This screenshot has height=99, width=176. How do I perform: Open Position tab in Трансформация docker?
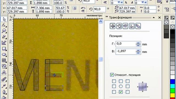coord(112,26)
